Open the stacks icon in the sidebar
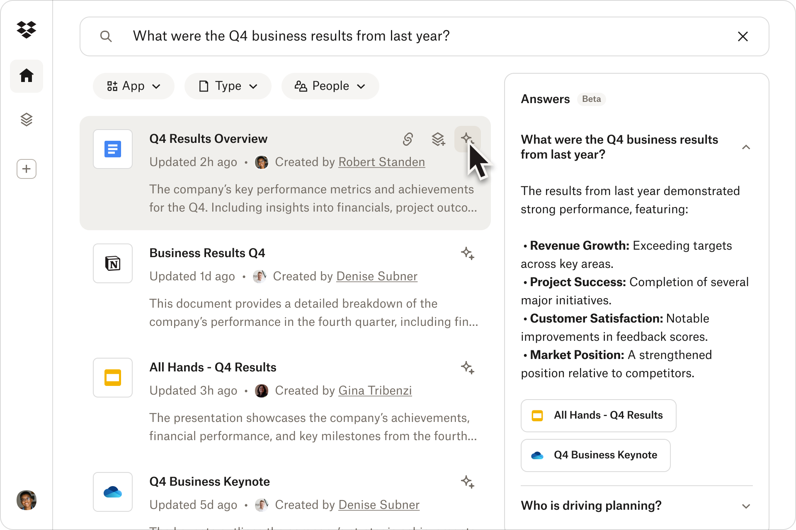This screenshot has width=796, height=530. [27, 120]
